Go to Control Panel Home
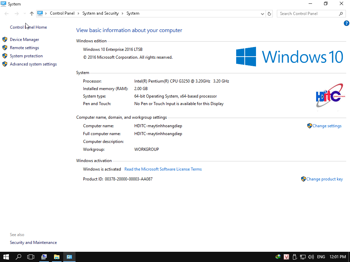 (x=28, y=27)
